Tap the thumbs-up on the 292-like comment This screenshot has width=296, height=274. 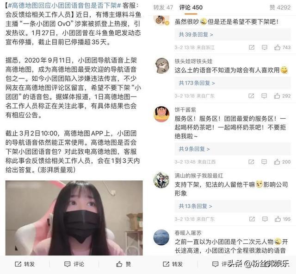[x=283, y=96]
